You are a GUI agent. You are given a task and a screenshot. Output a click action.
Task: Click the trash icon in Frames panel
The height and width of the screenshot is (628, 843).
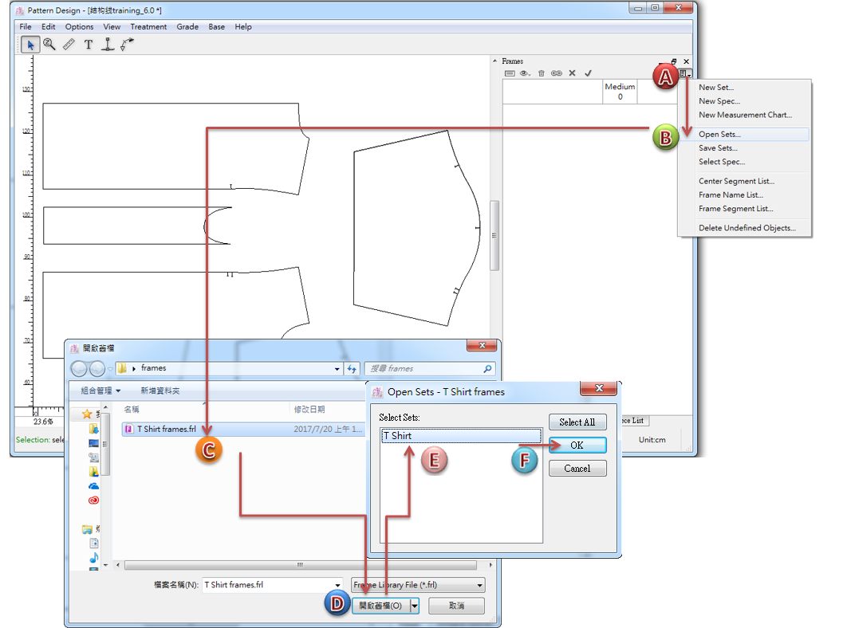[542, 73]
